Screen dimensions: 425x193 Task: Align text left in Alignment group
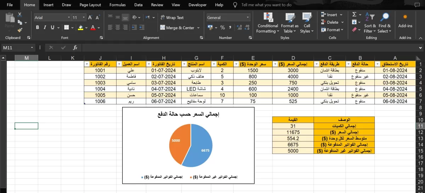[110, 27]
